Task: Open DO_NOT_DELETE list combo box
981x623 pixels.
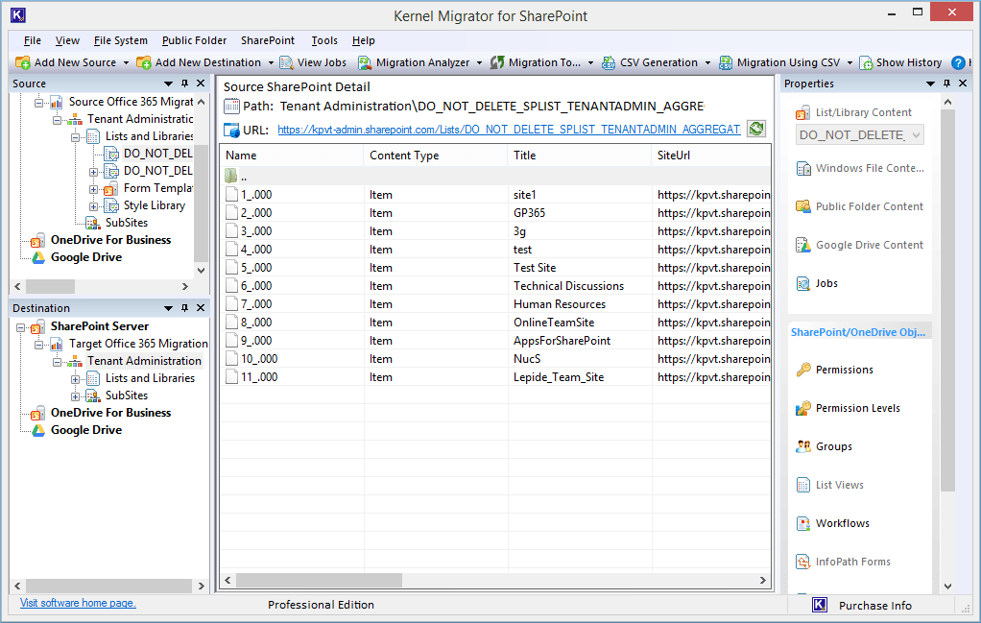Action: click(x=860, y=135)
